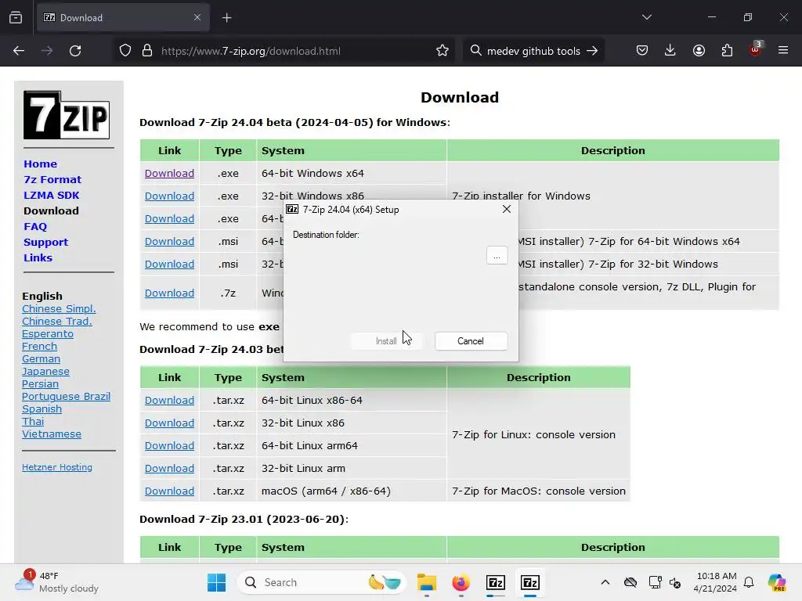Open the FAQ sidebar link
Viewport: 802px width, 601px height.
35,226
